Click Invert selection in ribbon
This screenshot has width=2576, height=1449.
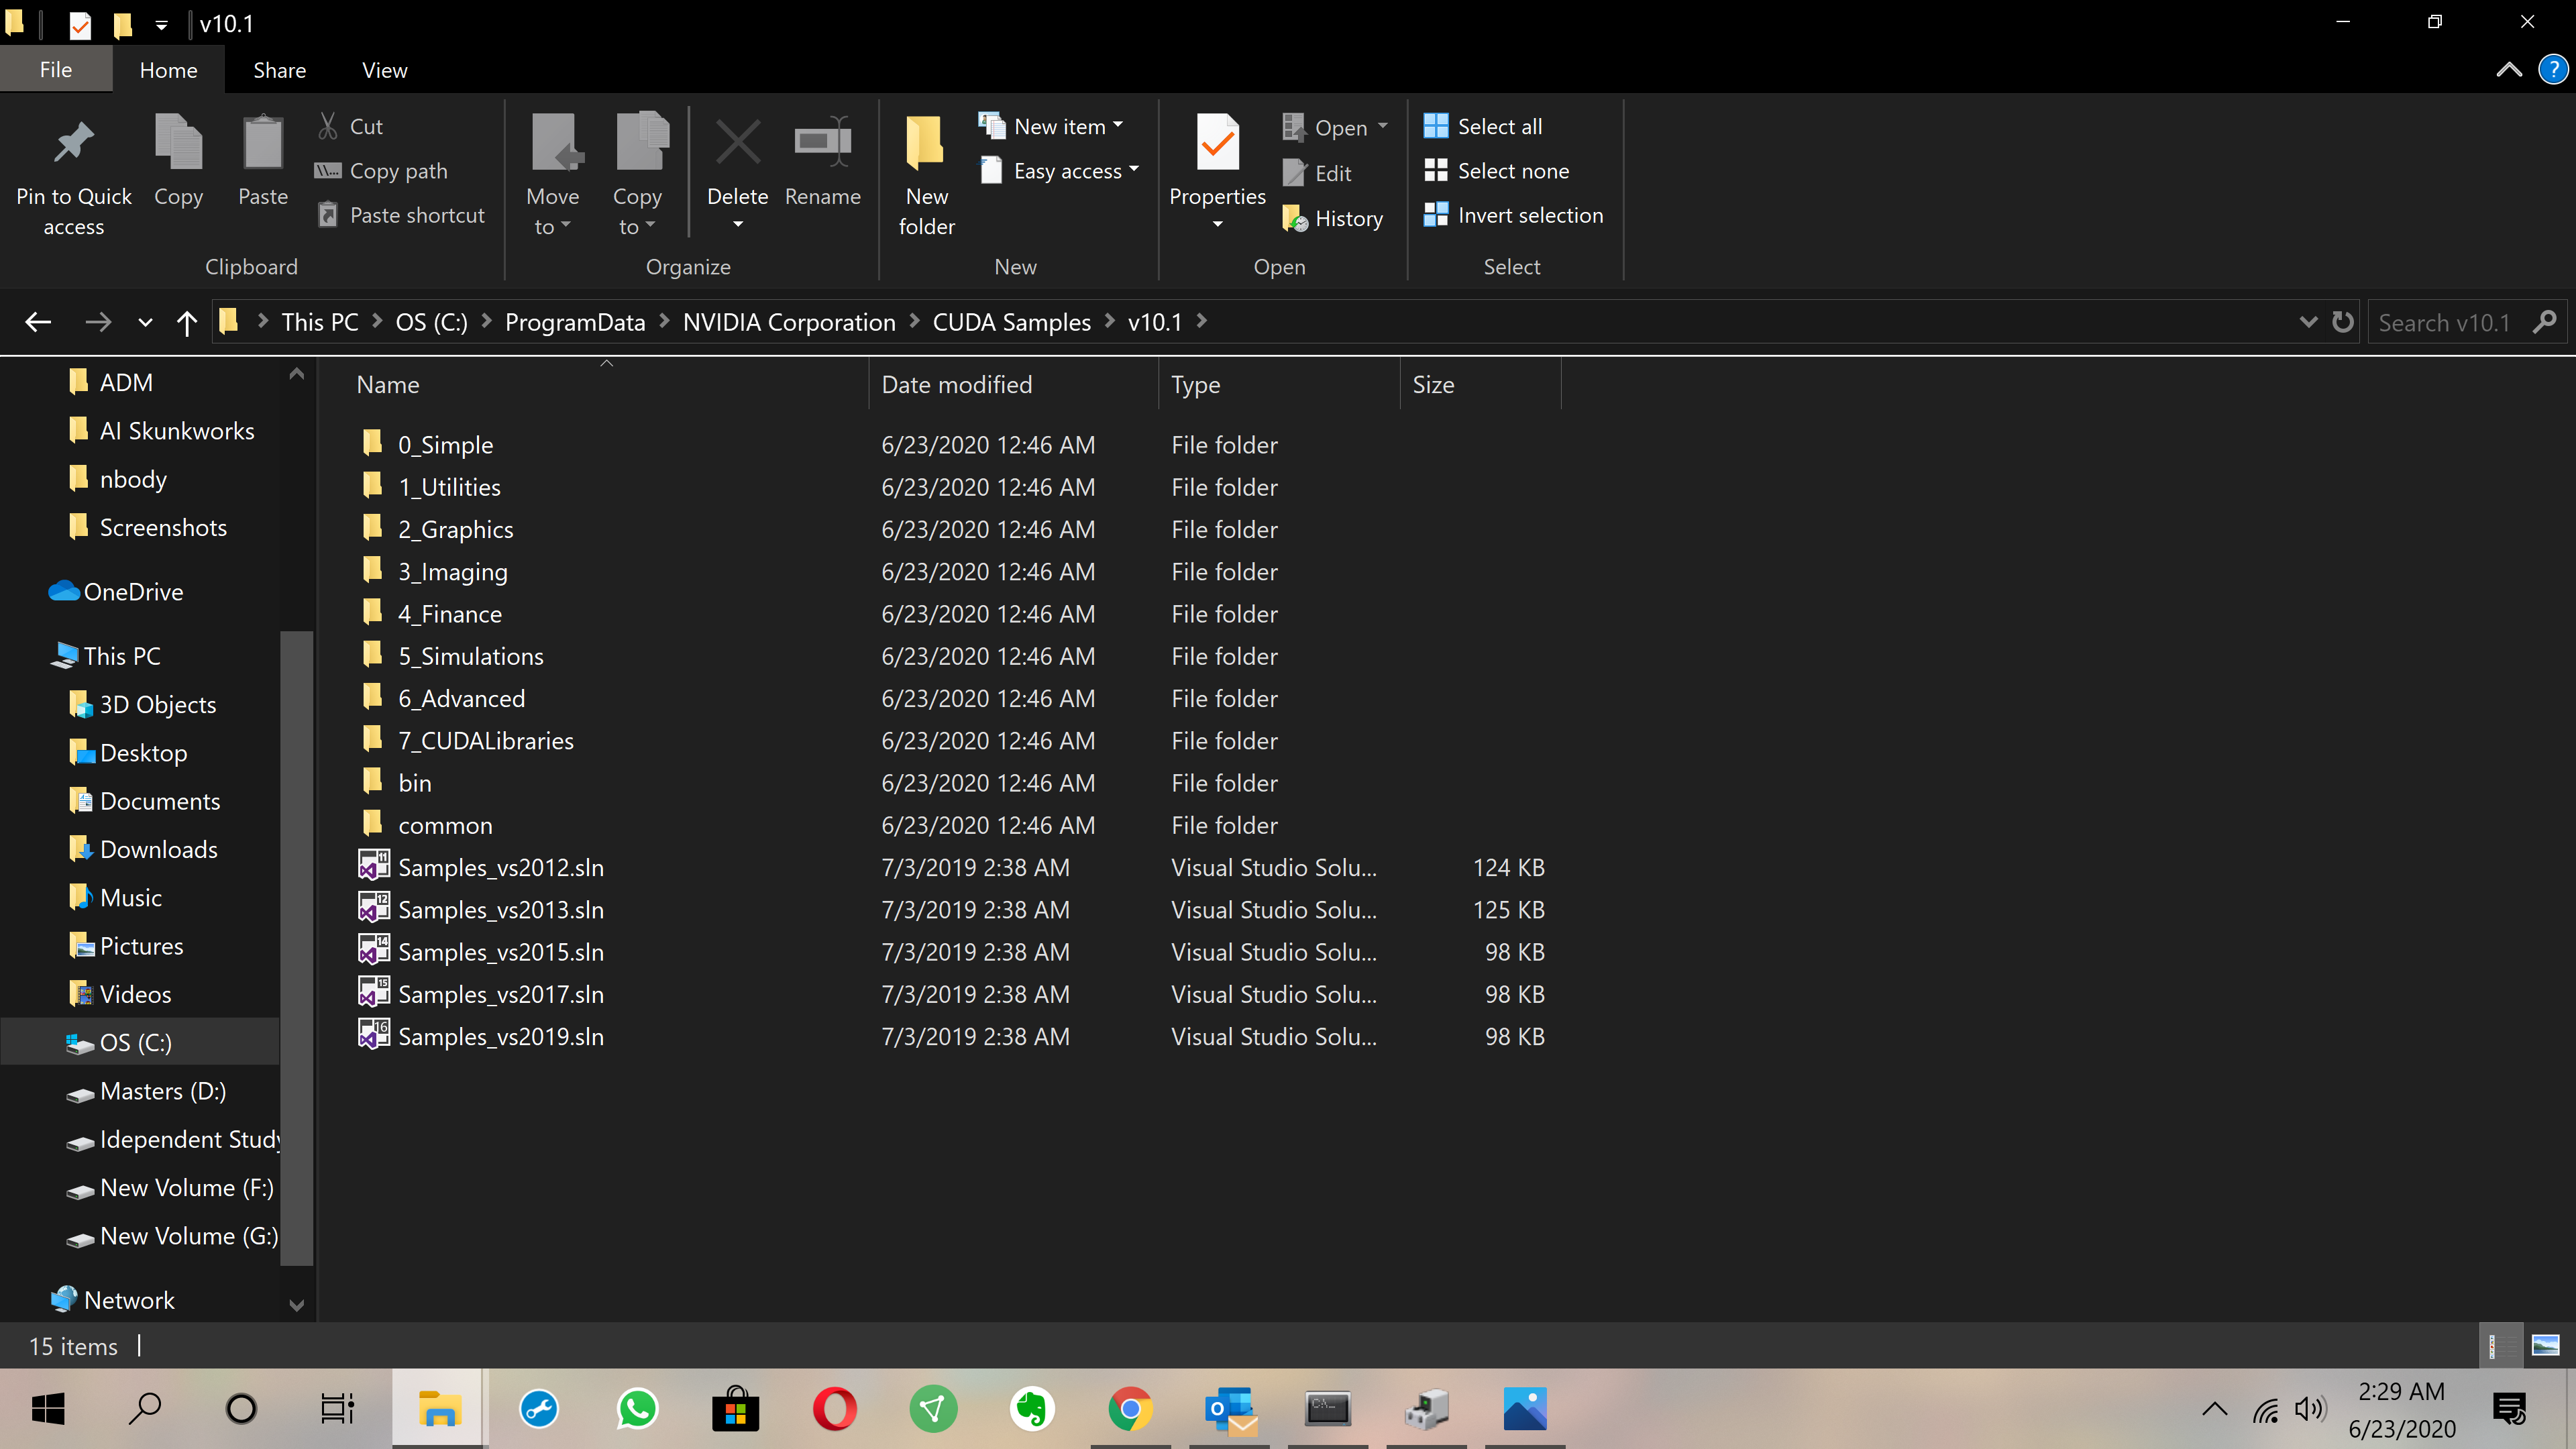click(x=1514, y=215)
